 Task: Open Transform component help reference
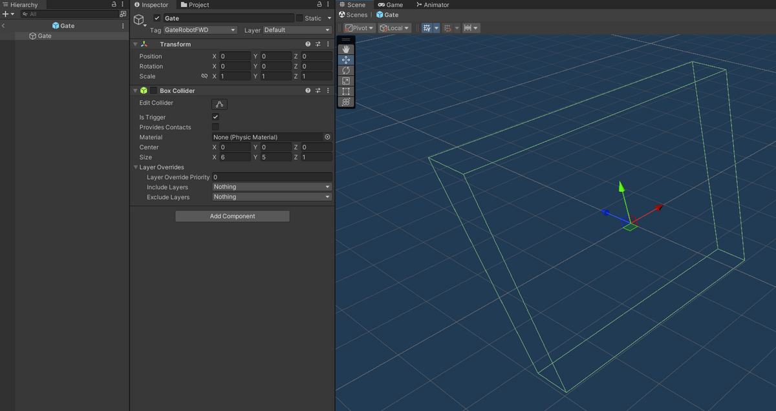tap(308, 44)
